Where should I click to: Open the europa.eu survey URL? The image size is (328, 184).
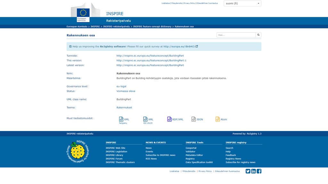tap(179, 47)
